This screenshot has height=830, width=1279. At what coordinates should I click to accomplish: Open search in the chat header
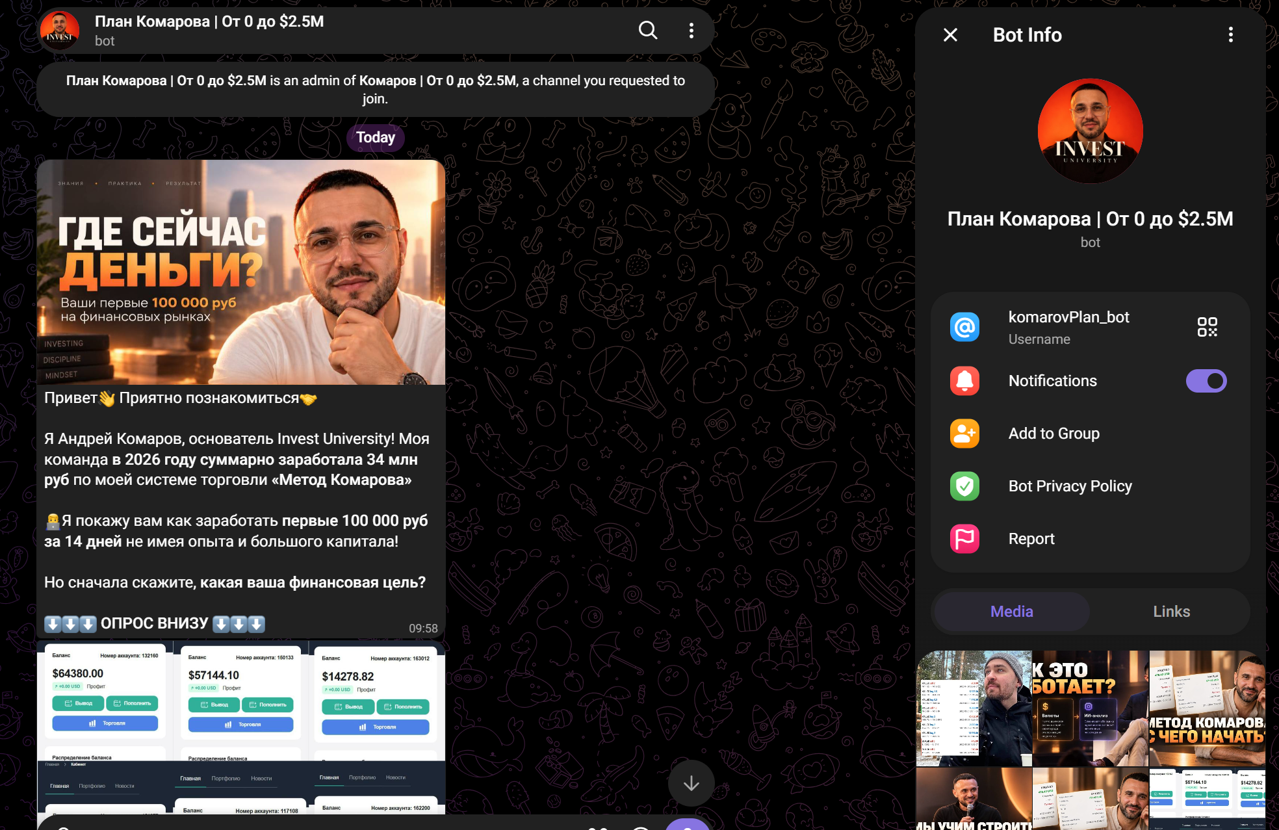[648, 30]
